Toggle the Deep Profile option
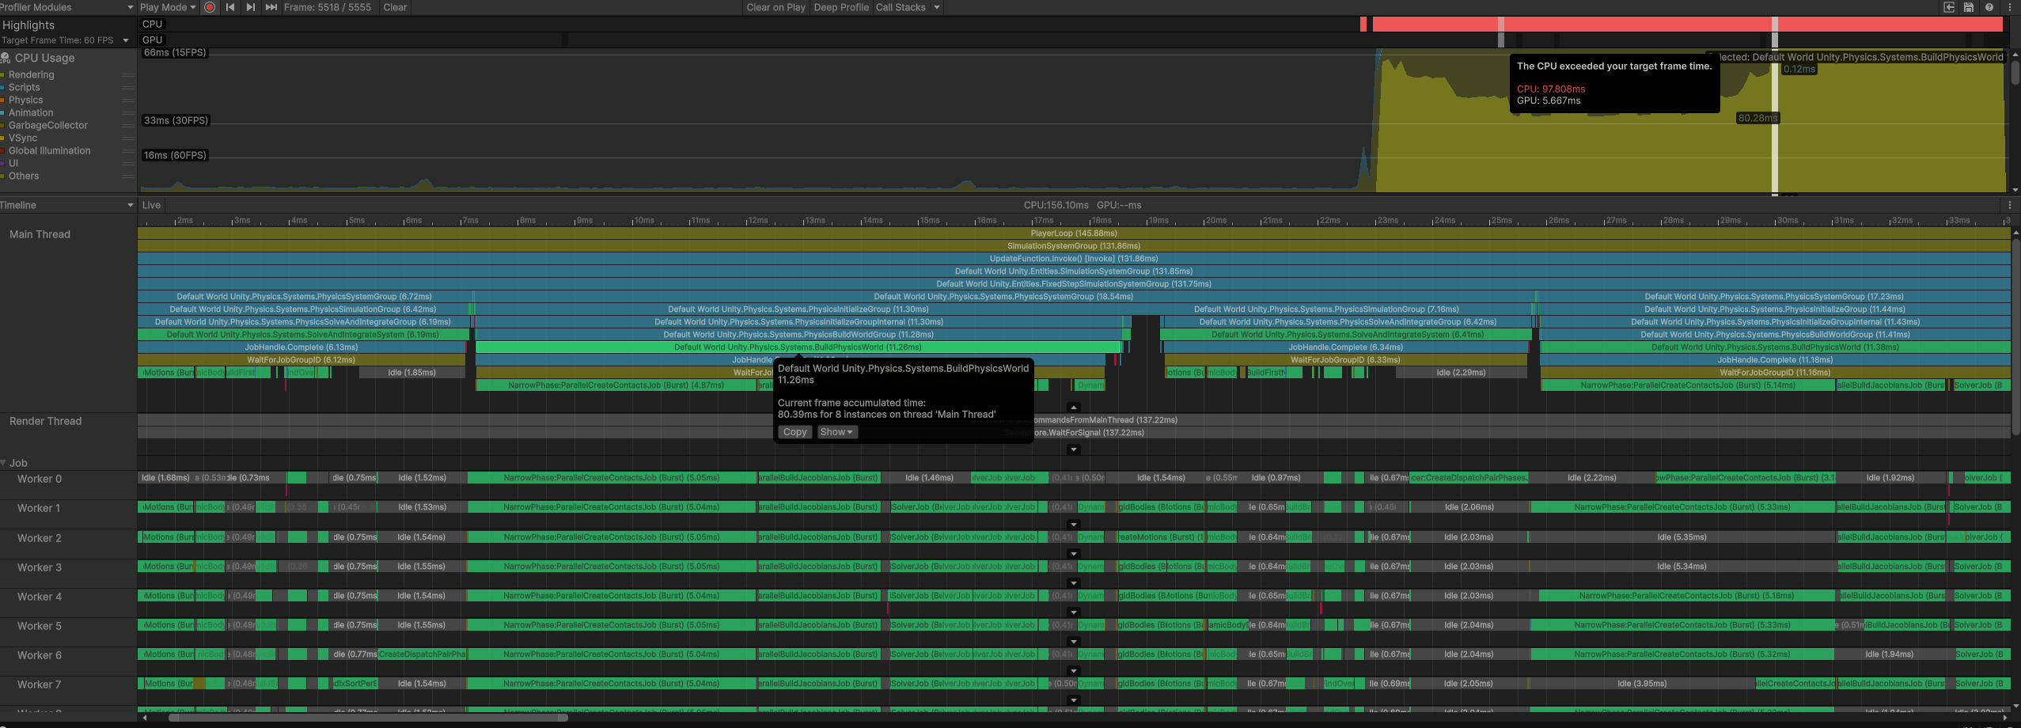The height and width of the screenshot is (728, 2021). (840, 7)
